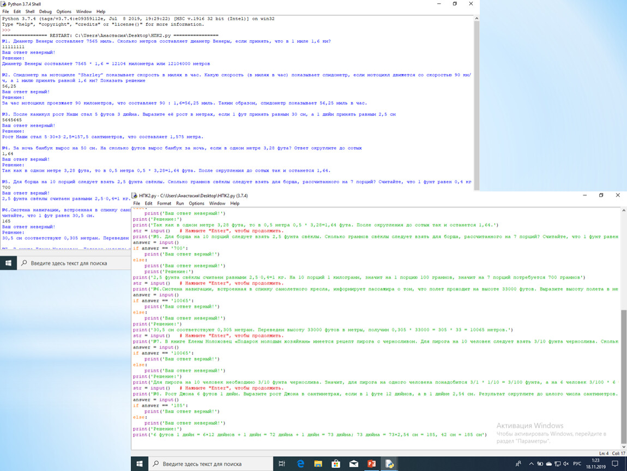Viewport: 627px width, 471px height.
Task: Open Task View on the taskbar
Action: 282,464
